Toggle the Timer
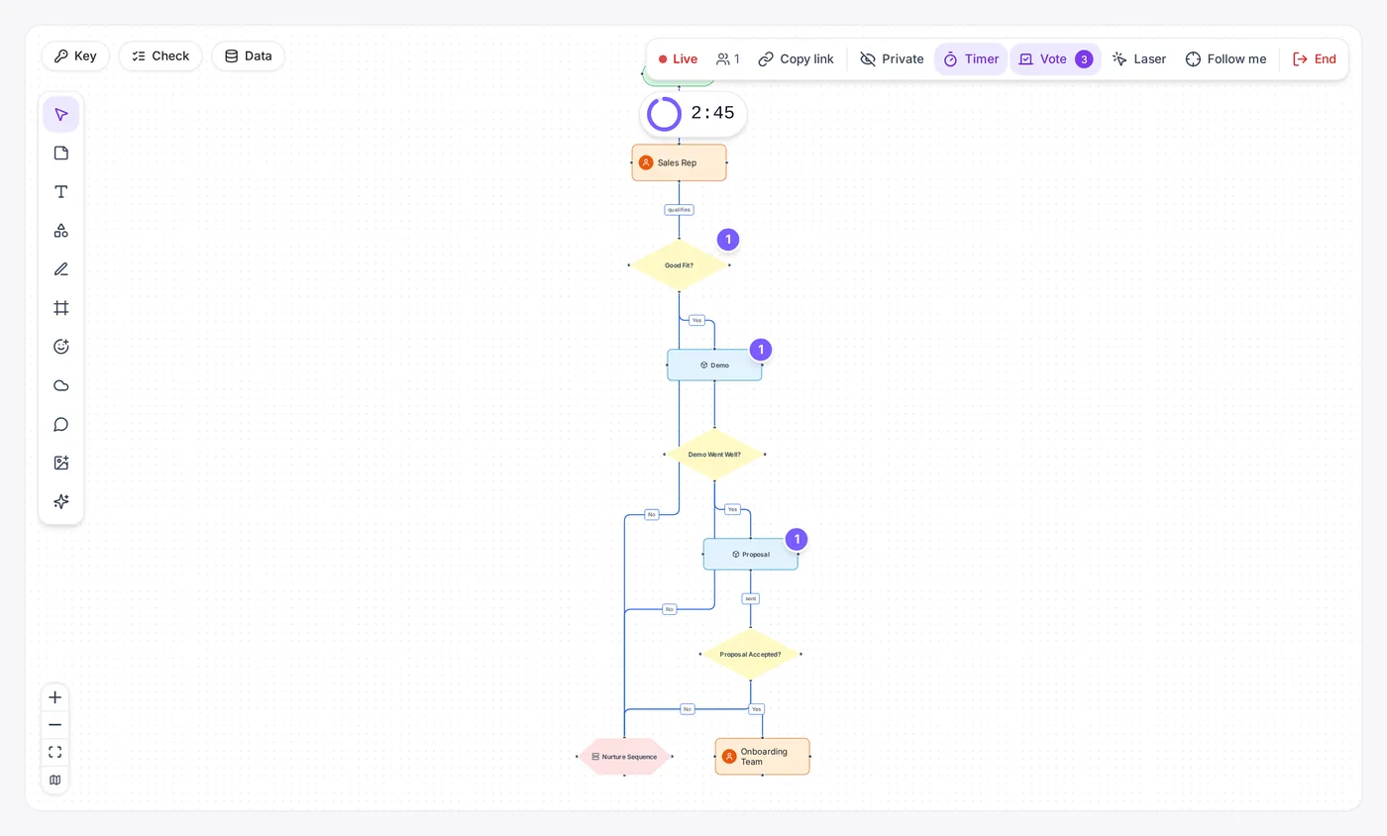The image size is (1387, 836). 971,59
